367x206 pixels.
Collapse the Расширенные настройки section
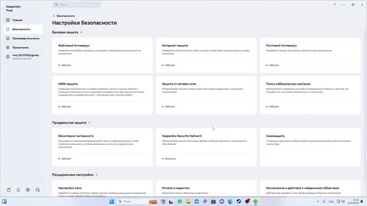click(x=96, y=175)
